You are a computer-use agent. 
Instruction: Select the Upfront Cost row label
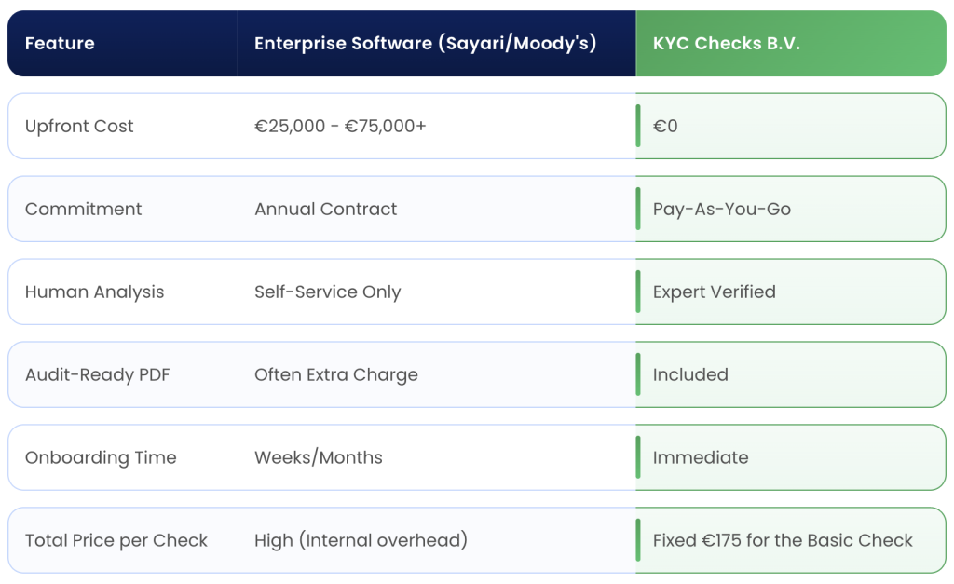pyautogui.click(x=79, y=127)
